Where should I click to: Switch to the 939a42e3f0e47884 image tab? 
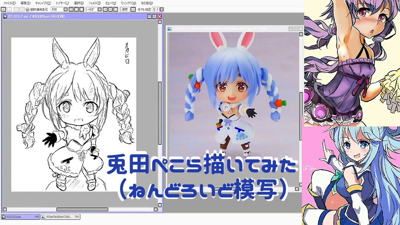[60, 217]
